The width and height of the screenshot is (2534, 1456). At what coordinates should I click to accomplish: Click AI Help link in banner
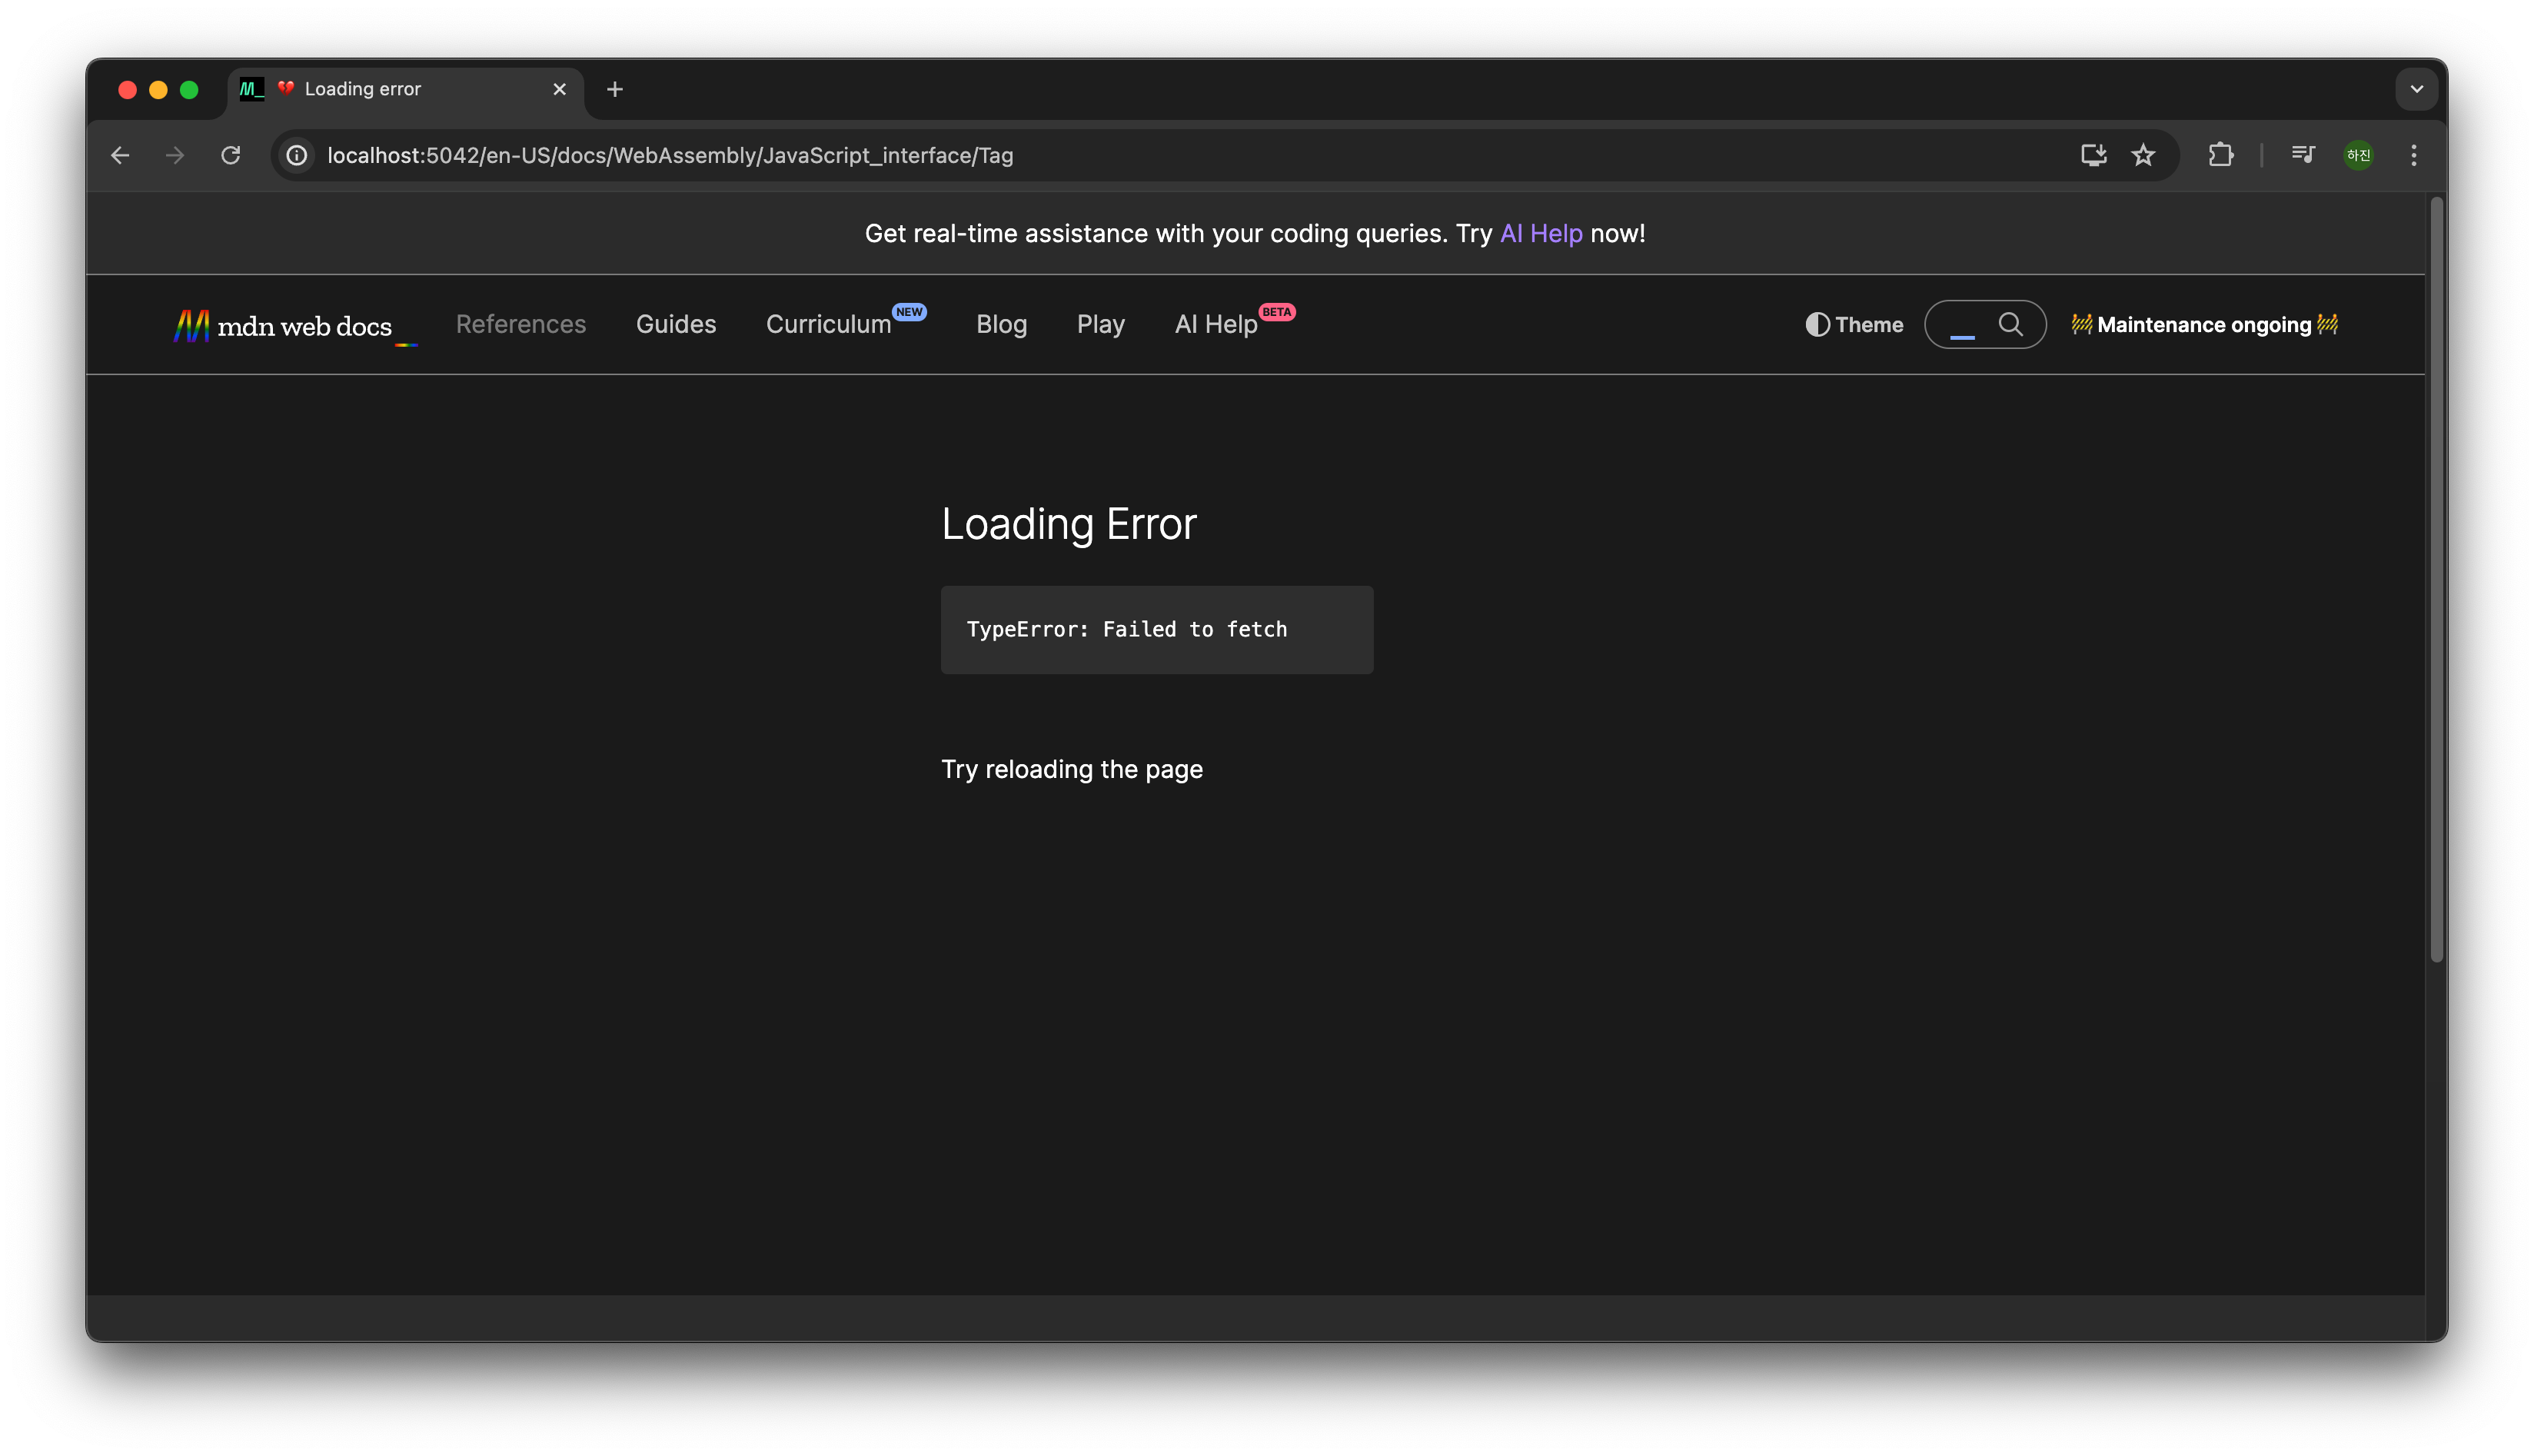pyautogui.click(x=1541, y=233)
